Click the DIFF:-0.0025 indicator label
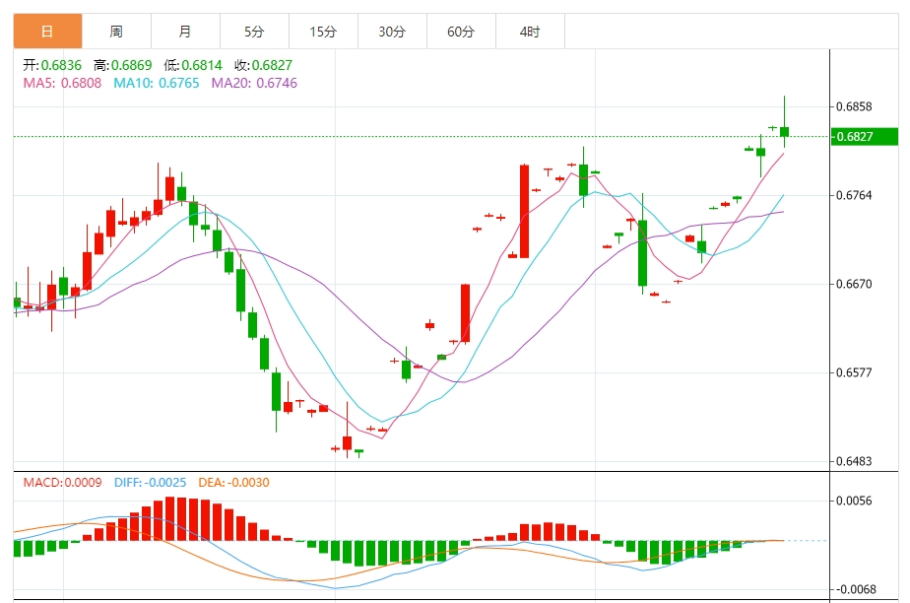910x603 pixels. click(x=151, y=482)
